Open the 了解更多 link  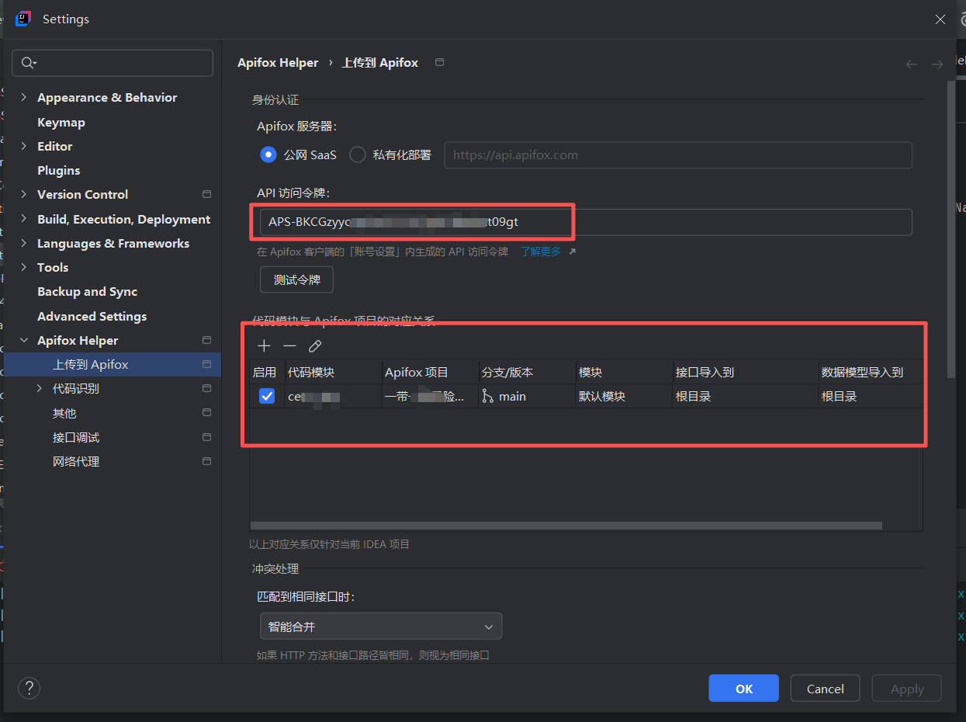[x=541, y=252]
